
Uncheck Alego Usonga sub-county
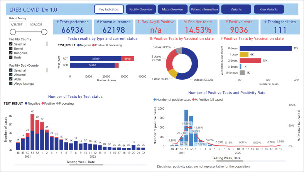[10, 83]
